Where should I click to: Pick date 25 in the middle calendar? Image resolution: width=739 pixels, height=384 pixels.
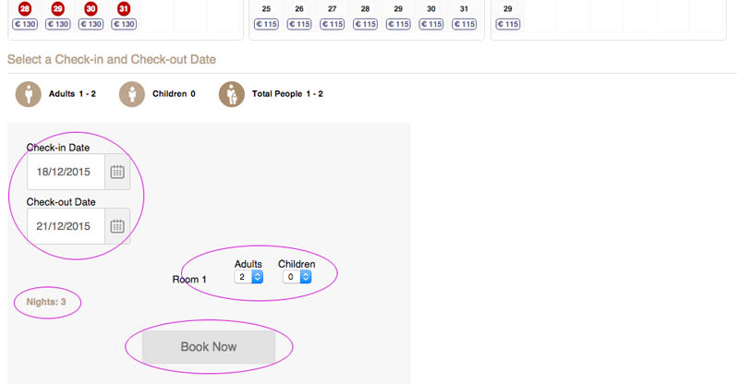tap(266, 8)
